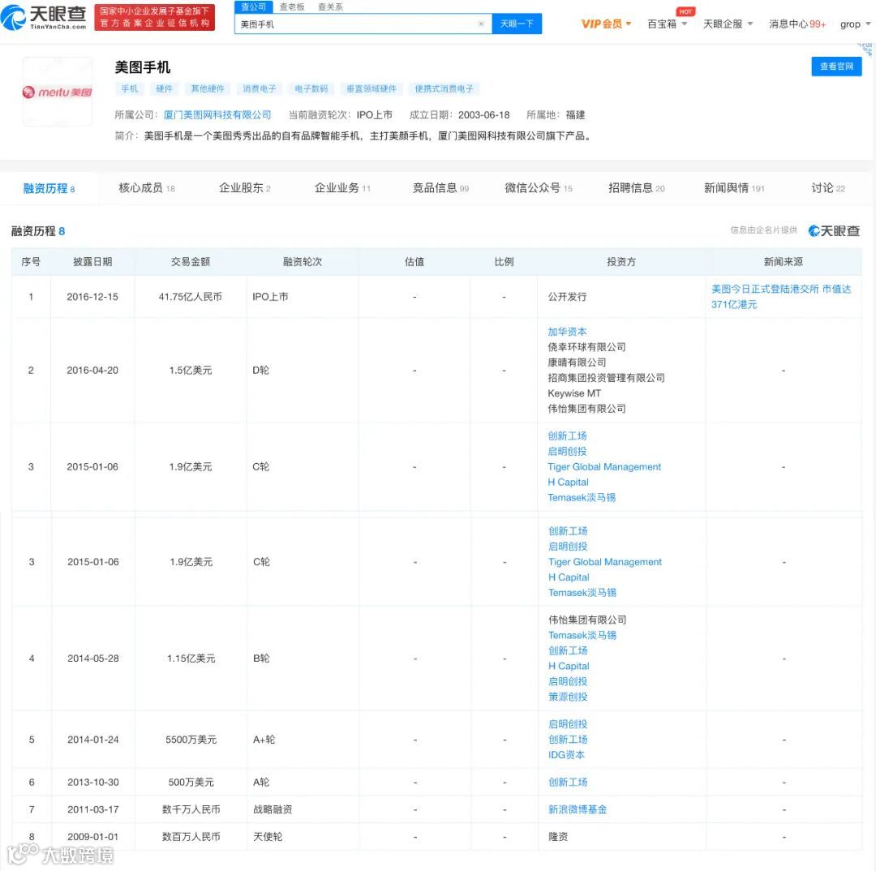Open the 核心成员 tab
This screenshot has height=871, width=876.
coord(147,188)
